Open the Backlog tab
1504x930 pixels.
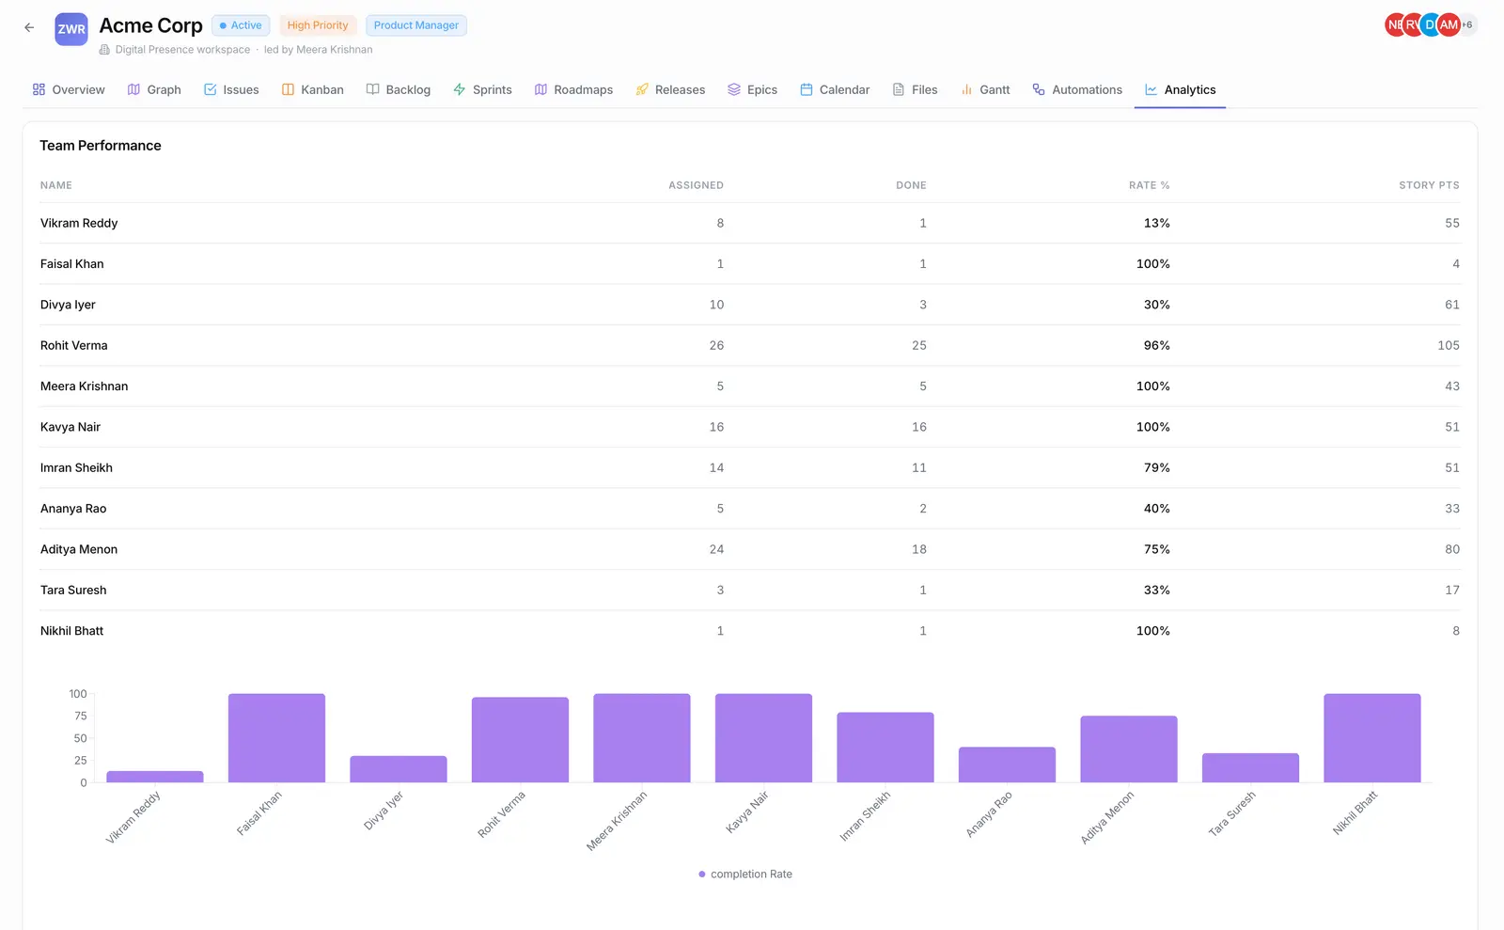click(x=399, y=89)
